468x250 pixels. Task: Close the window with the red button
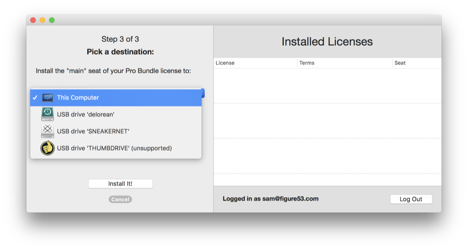(x=33, y=20)
